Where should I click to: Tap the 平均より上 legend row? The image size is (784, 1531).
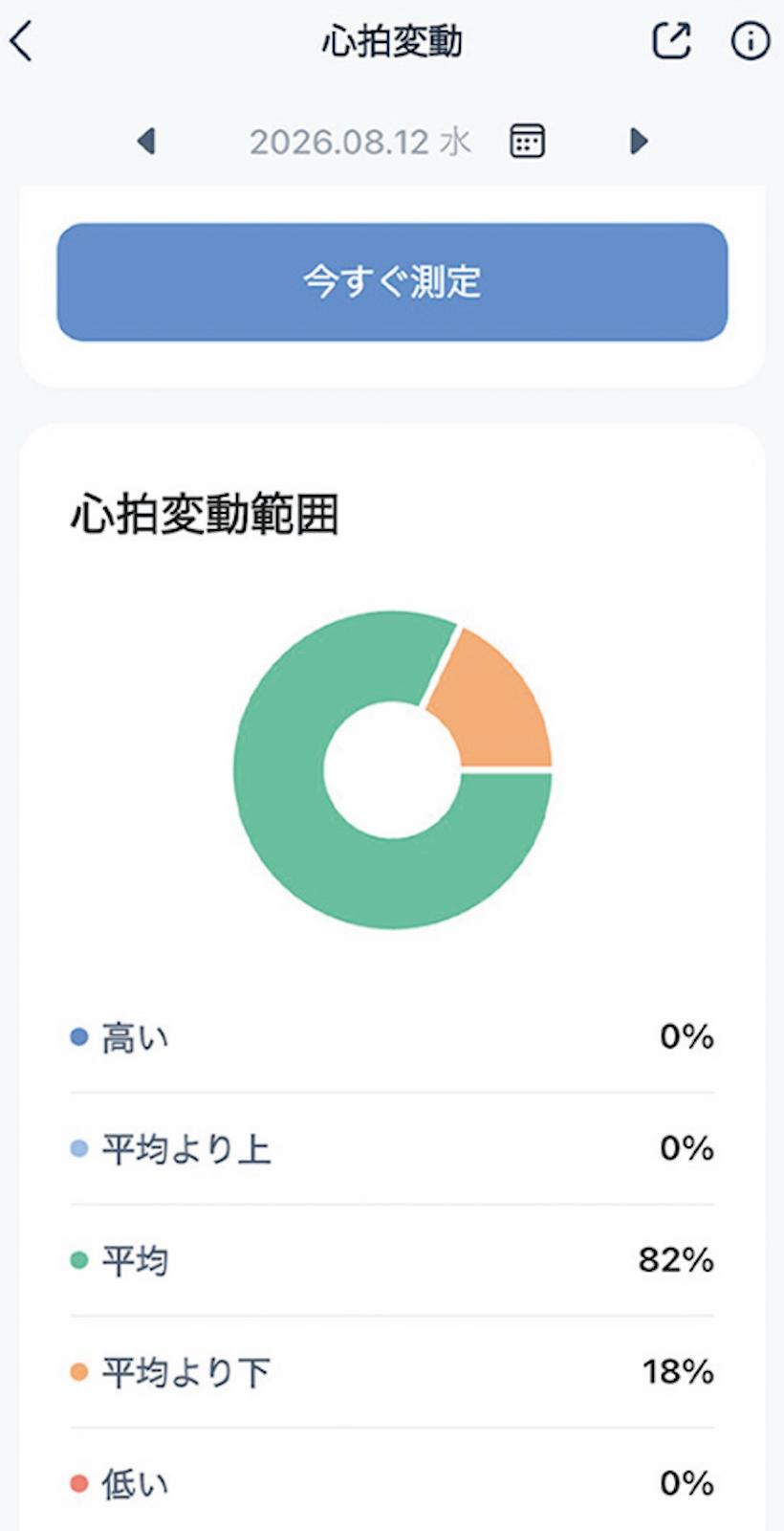tap(392, 1149)
